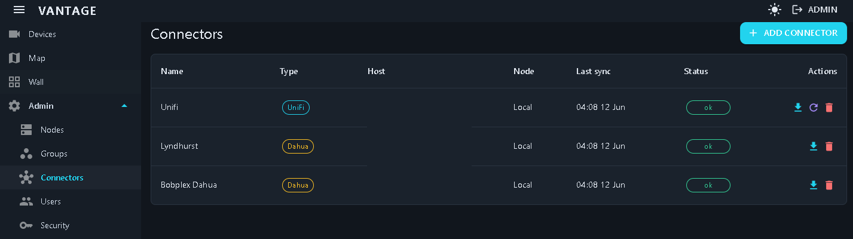The width and height of the screenshot is (853, 239).
Task: Click the Actions column header
Action: (x=823, y=71)
